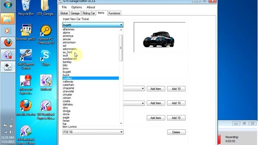The image size is (258, 145).
Task: Open Windows Media Player taskbar icon
Action: pyautogui.click(x=8, y=31)
